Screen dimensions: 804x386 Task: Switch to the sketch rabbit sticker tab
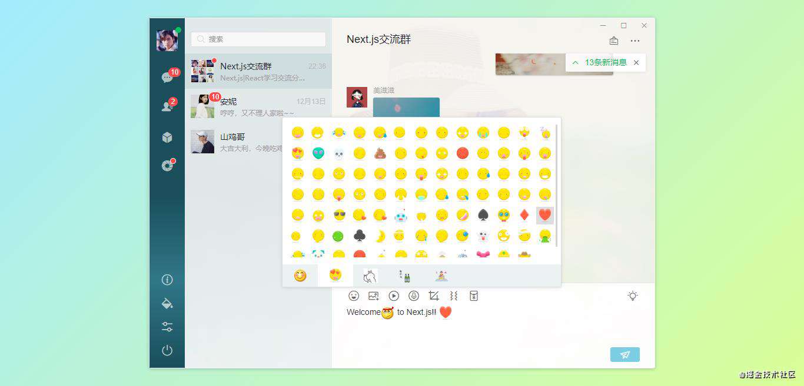click(x=370, y=276)
